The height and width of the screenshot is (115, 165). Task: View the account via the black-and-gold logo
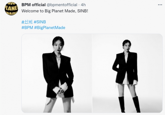(11, 8)
